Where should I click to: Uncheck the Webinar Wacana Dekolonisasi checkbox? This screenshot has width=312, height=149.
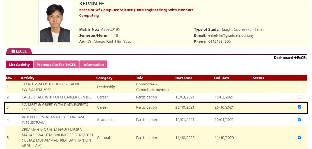pos(300,119)
